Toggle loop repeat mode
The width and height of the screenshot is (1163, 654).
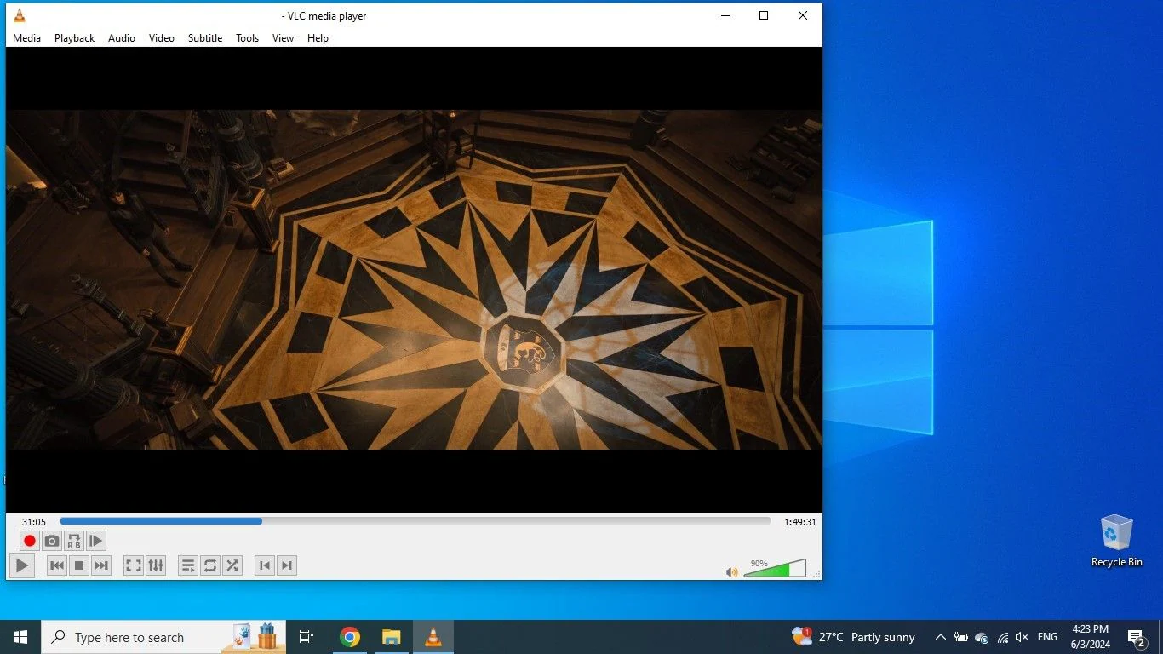pos(210,565)
